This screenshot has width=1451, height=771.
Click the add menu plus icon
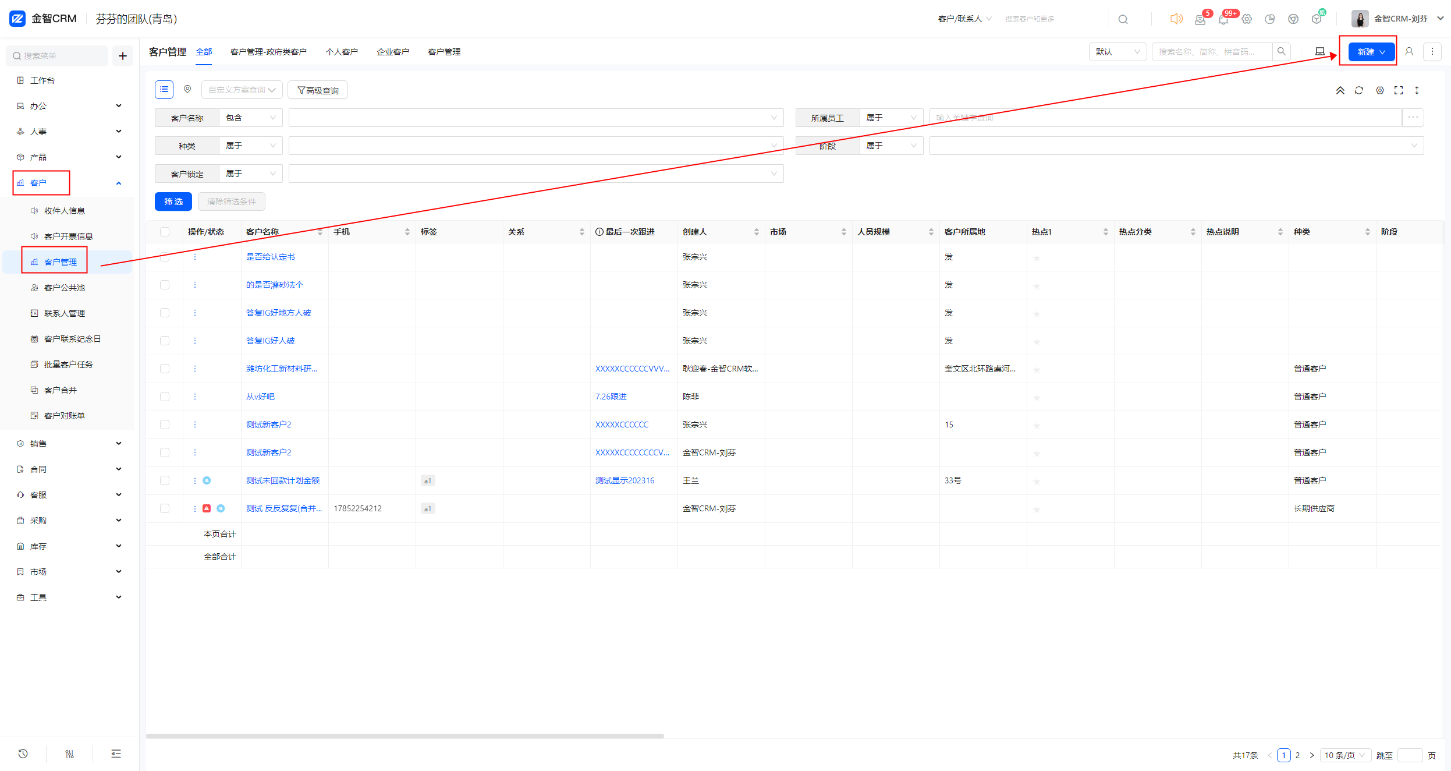[123, 56]
